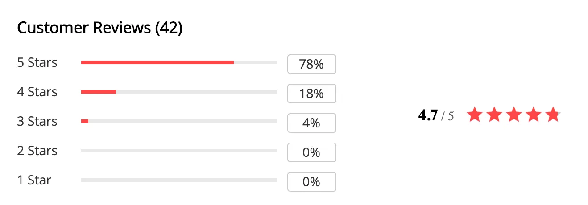Click the 4.7 / 5 average rating
The width and height of the screenshot is (588, 205).
pos(436,115)
